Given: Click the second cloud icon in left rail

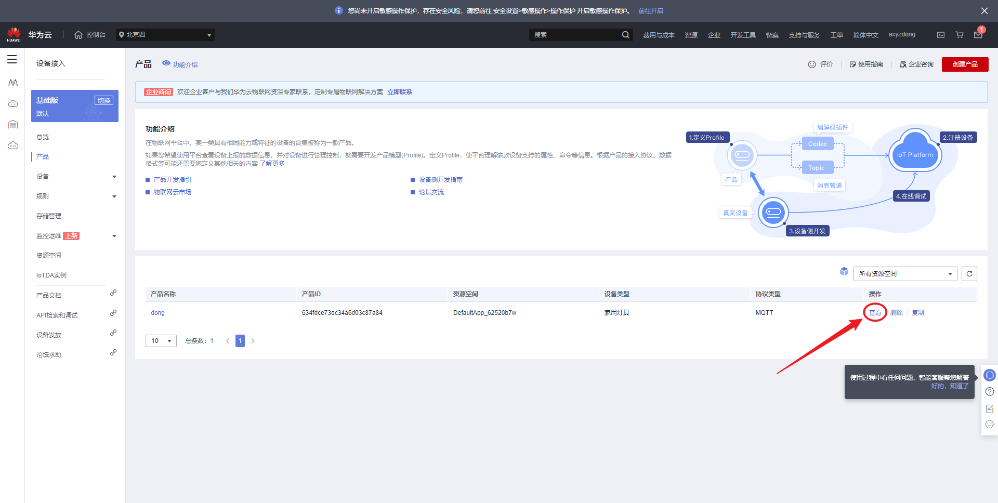Looking at the screenshot, I should [x=13, y=104].
